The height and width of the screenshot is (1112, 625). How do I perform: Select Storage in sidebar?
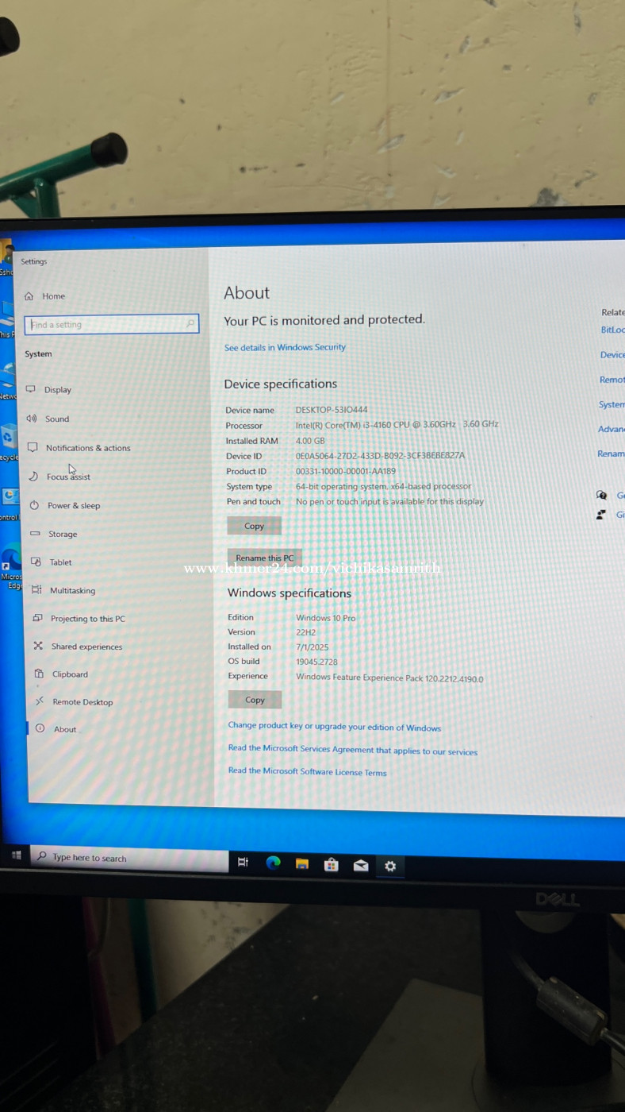pyautogui.click(x=63, y=534)
